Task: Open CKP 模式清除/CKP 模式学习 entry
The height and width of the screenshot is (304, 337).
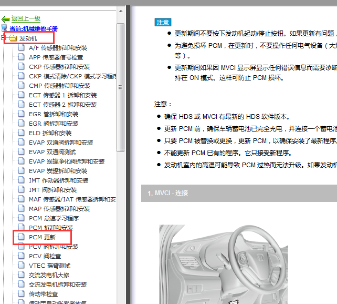Action: click(72, 76)
